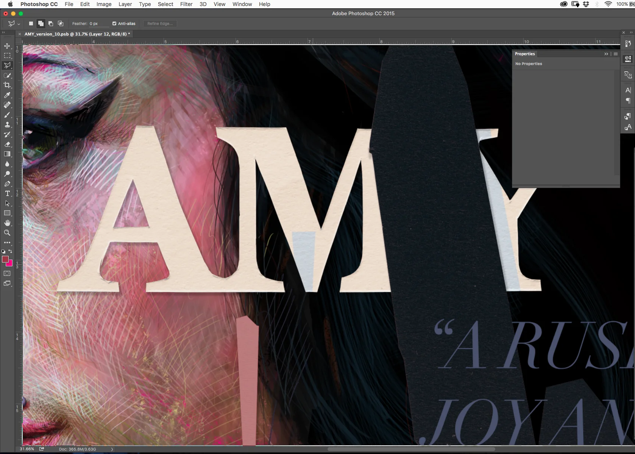Viewport: 635px width, 454px height.
Task: Click the zoom percentage field 31.66%
Action: [x=27, y=449]
